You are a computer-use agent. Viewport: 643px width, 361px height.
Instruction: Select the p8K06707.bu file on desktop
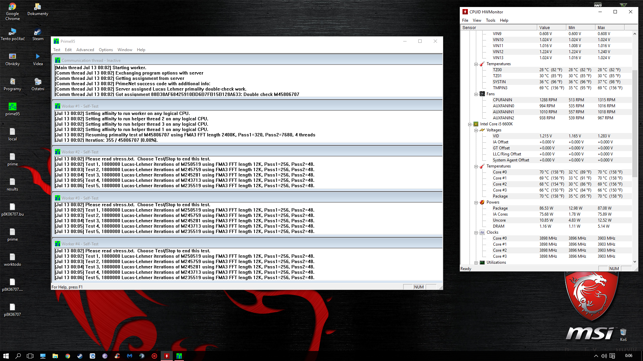(12, 210)
